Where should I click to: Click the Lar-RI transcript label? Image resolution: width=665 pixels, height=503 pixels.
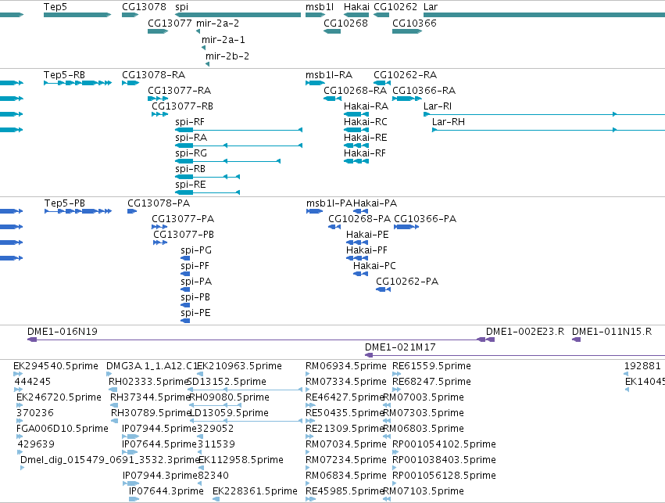click(438, 106)
